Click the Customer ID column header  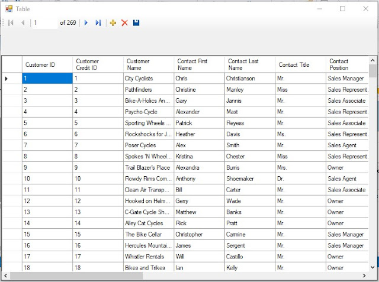[47, 64]
